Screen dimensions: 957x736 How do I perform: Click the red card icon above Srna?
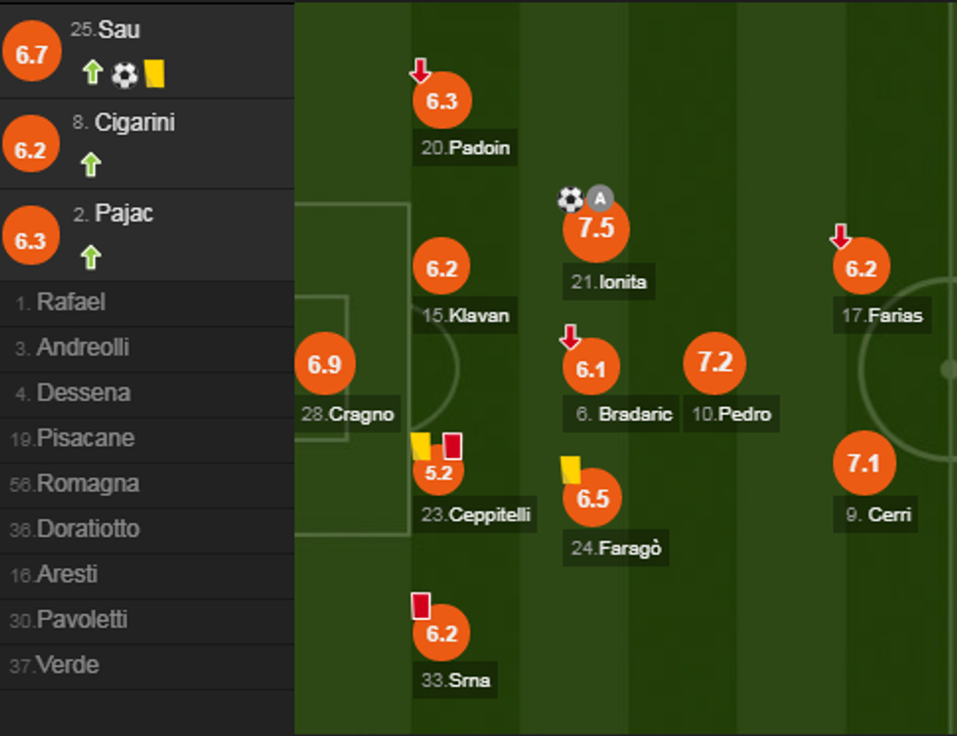pos(421,605)
